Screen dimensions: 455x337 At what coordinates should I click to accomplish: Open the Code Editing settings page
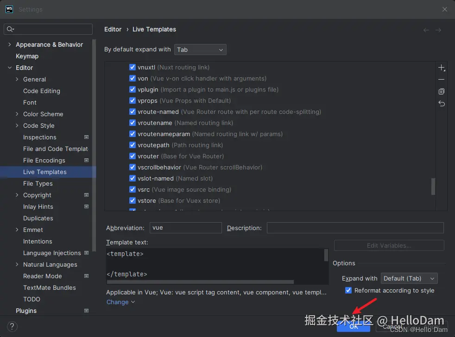42,91
